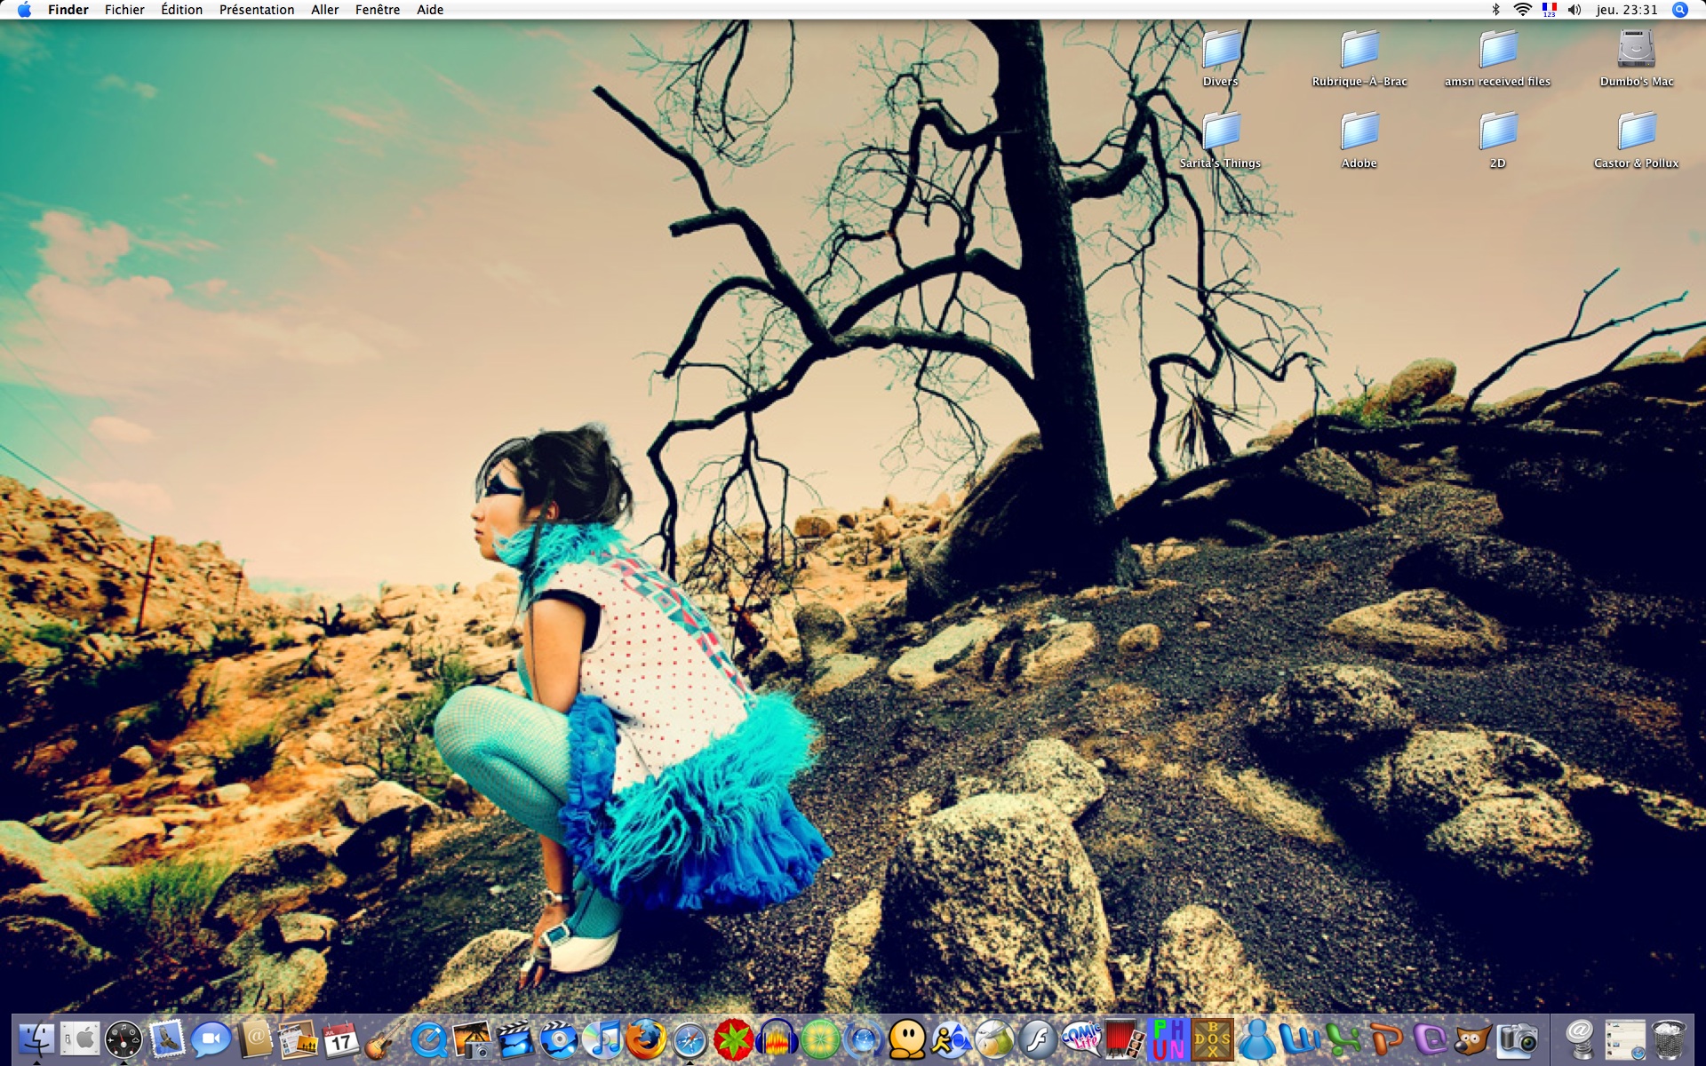Open GIMP from the Dock
The image size is (1706, 1066).
[1472, 1038]
